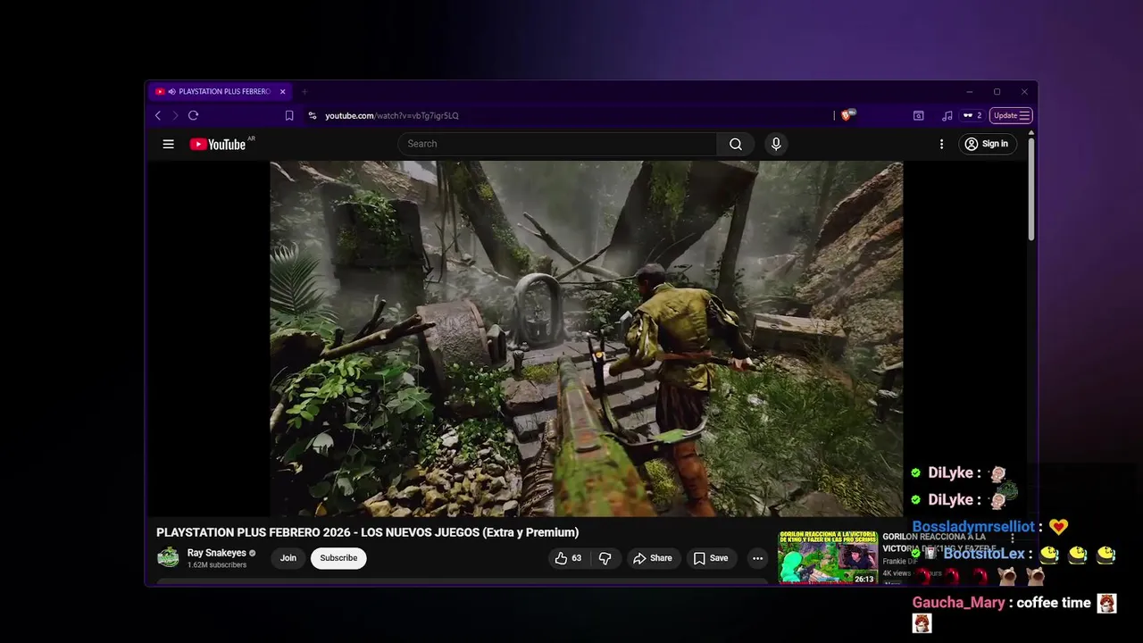Screen dimensions: 1143x643
Task: Go forward in the browser
Action: 175,115
